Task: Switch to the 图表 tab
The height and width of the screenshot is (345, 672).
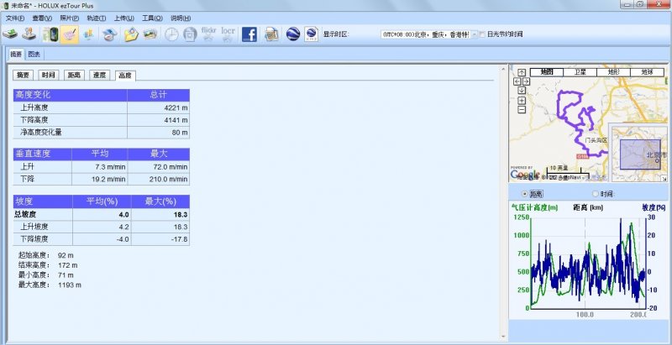Action: [x=34, y=55]
